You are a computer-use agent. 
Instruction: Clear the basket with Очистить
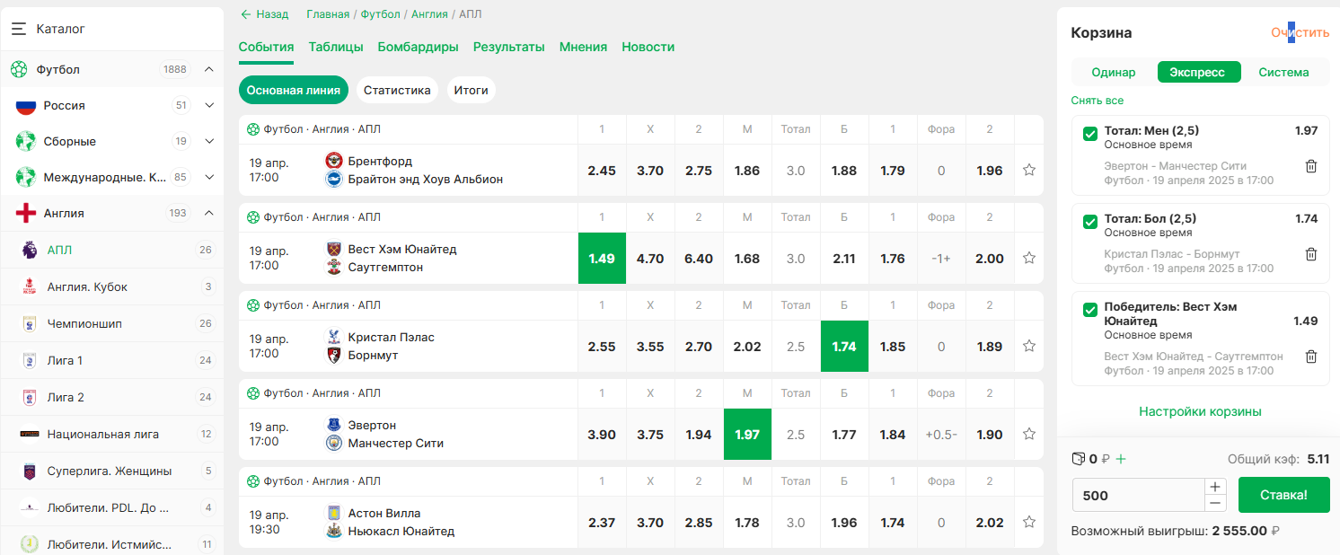point(1300,32)
